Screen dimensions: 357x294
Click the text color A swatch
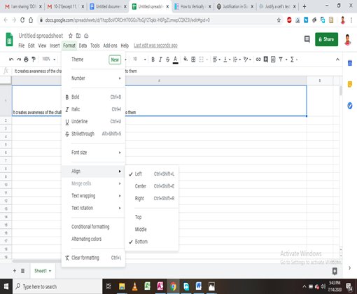(x=176, y=59)
